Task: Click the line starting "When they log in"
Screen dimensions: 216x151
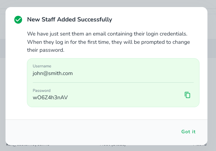Action: (108, 42)
